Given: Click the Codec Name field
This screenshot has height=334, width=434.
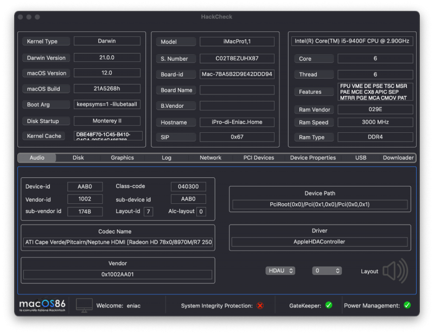Looking at the screenshot, I should tap(118, 242).
